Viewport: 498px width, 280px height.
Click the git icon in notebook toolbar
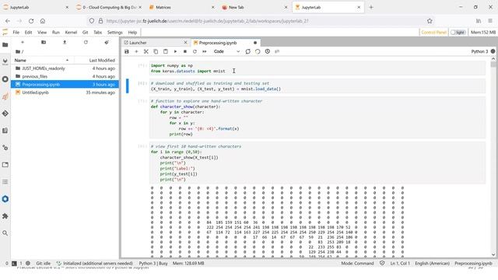pyautogui.click(x=277, y=51)
